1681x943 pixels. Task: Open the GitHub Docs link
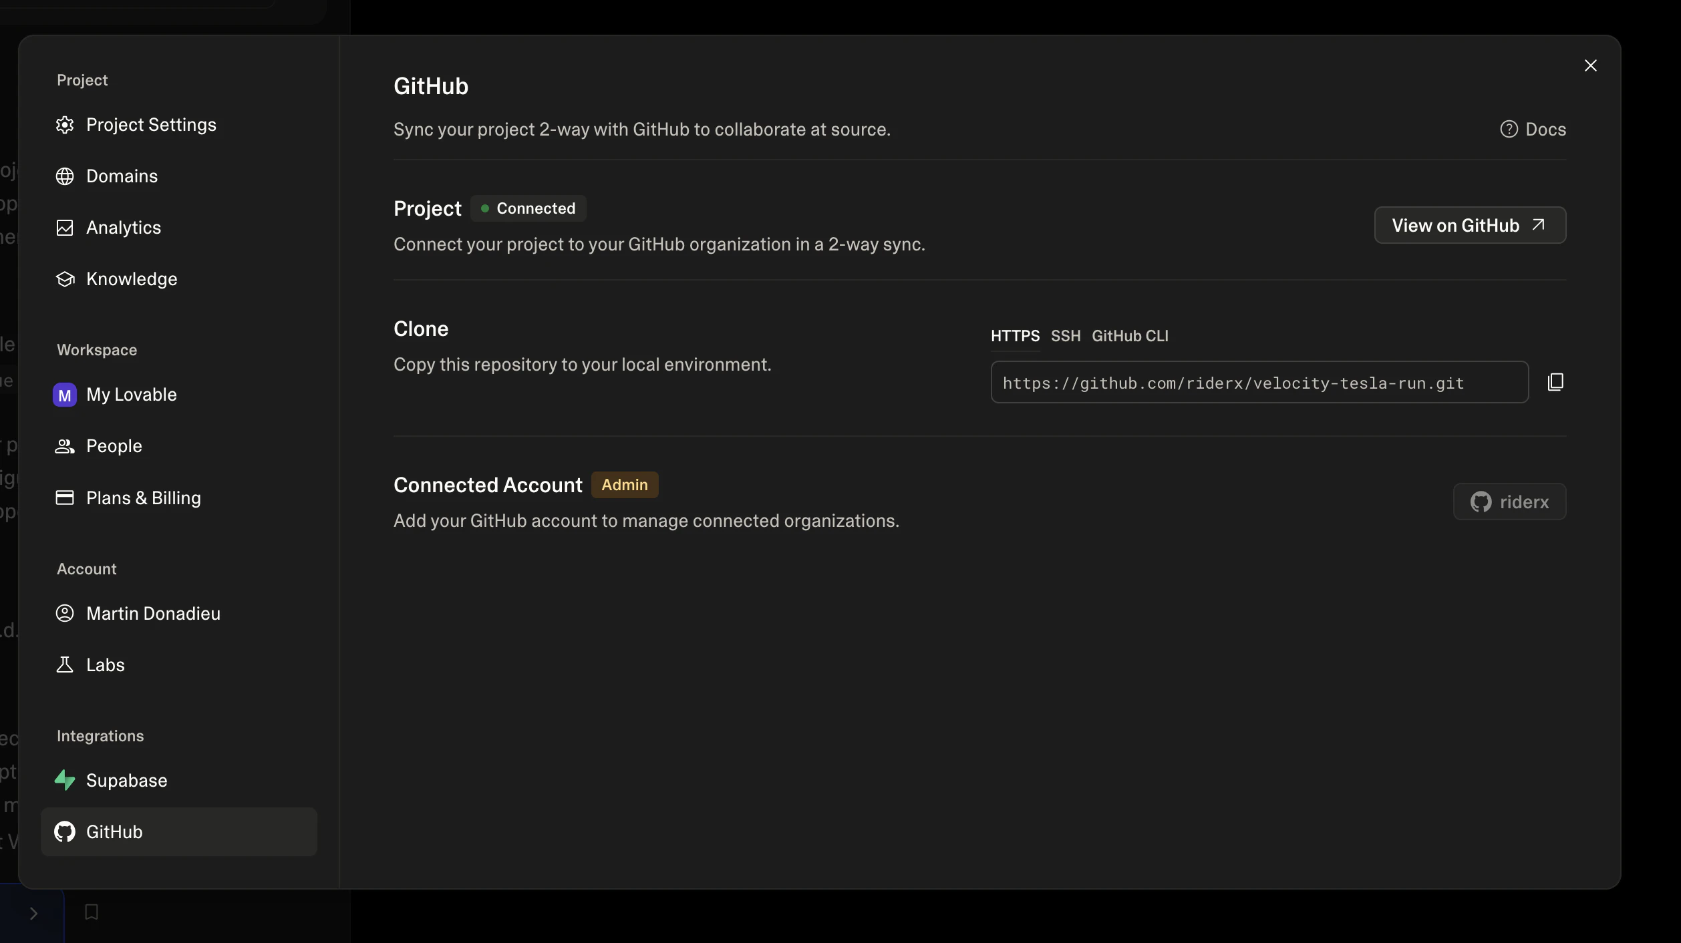[x=1532, y=129]
